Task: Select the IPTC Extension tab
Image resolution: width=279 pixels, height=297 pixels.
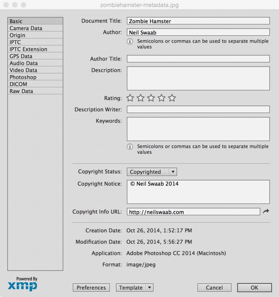Action: point(35,49)
